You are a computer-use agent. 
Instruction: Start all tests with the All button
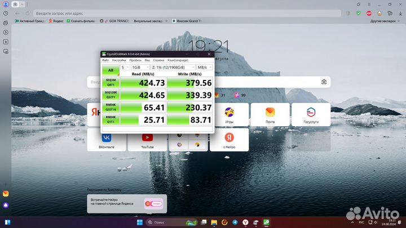(x=111, y=70)
